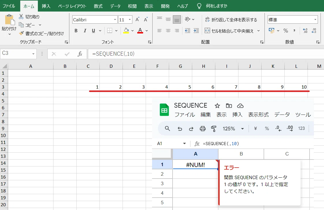
Task: Select column D header in Excel
Action: (111, 66)
